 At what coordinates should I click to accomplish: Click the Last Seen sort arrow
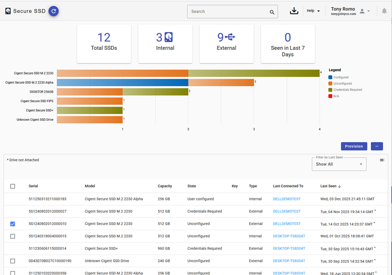339,186
